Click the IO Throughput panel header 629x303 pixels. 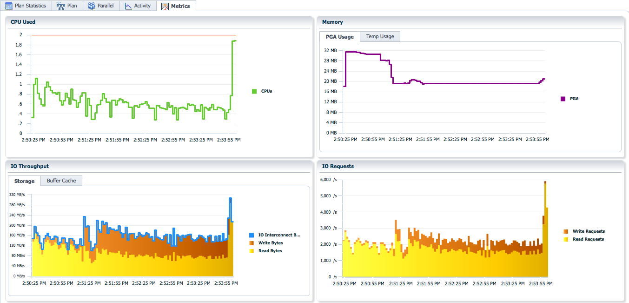tap(30, 166)
